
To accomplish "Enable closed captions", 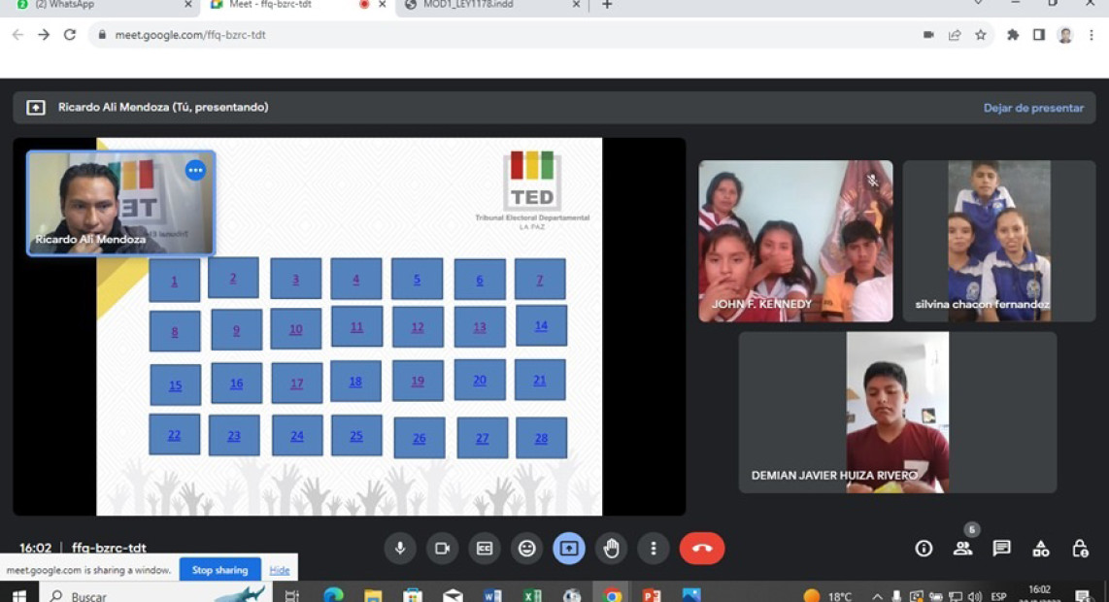I will pyautogui.click(x=485, y=549).
